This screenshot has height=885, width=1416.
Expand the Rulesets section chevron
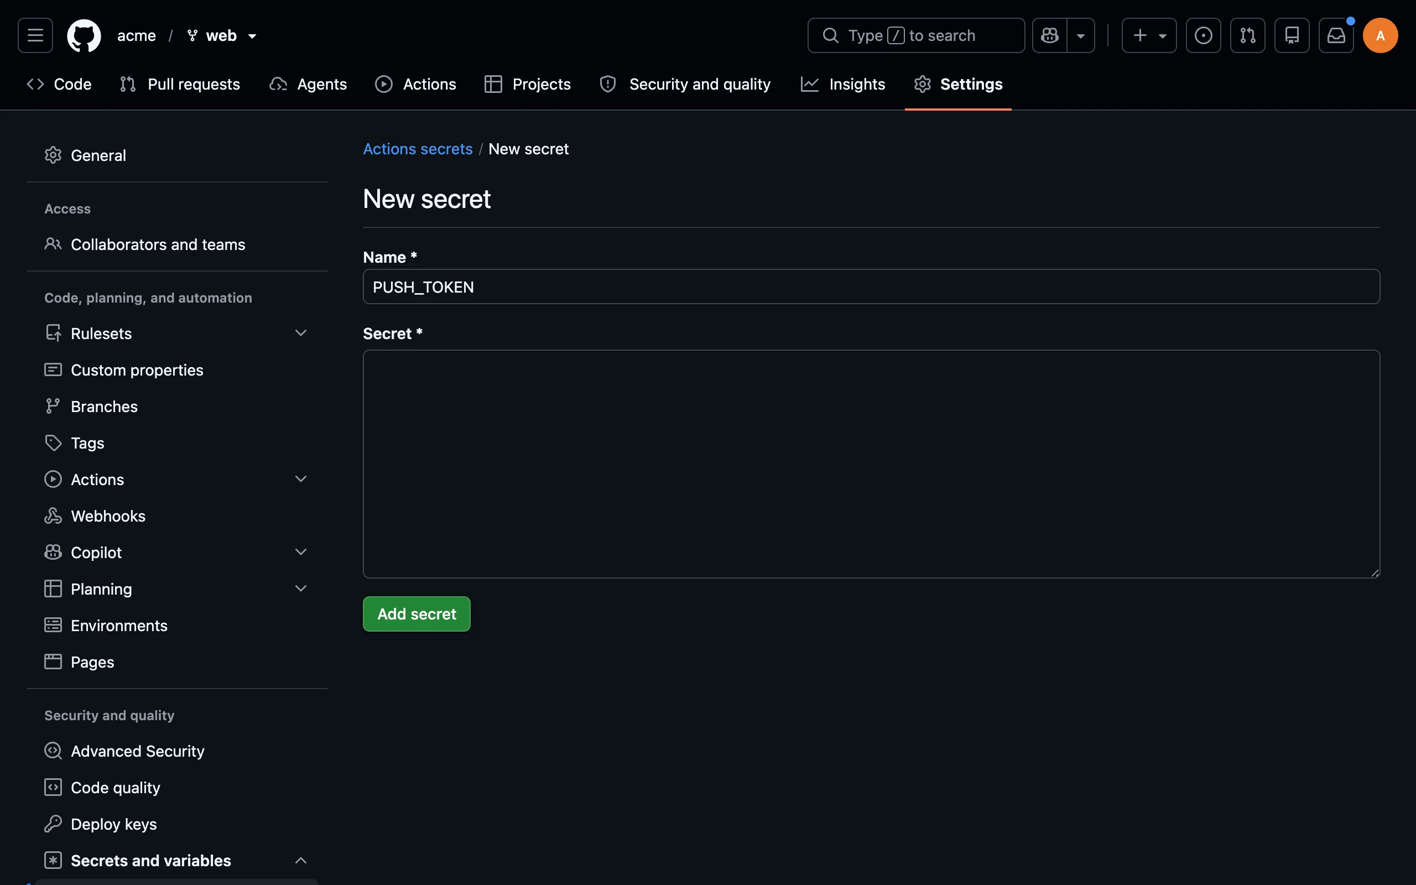pos(301,333)
